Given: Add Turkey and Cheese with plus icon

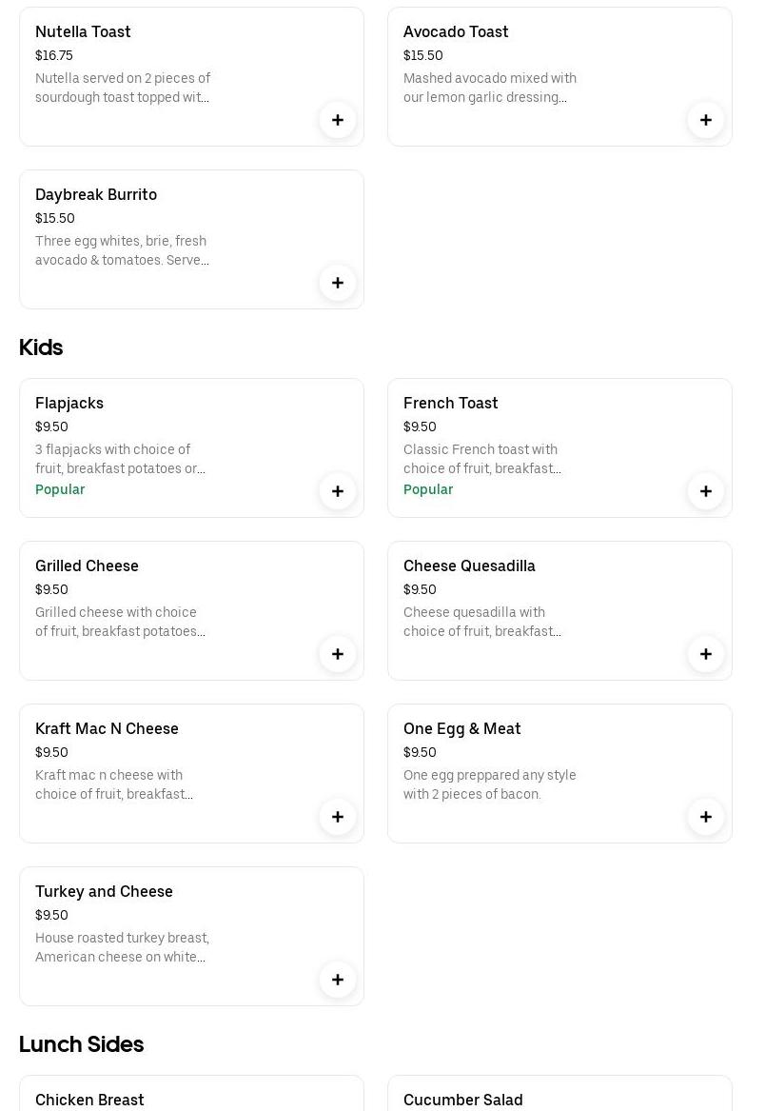Looking at the screenshot, I should (338, 980).
